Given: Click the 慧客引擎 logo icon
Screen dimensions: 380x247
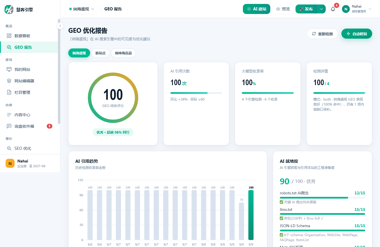Looking at the screenshot, I should (x=9, y=9).
